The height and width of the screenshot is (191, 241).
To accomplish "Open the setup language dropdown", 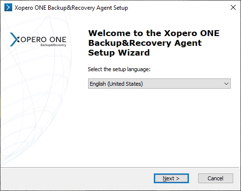I will click(x=159, y=84).
